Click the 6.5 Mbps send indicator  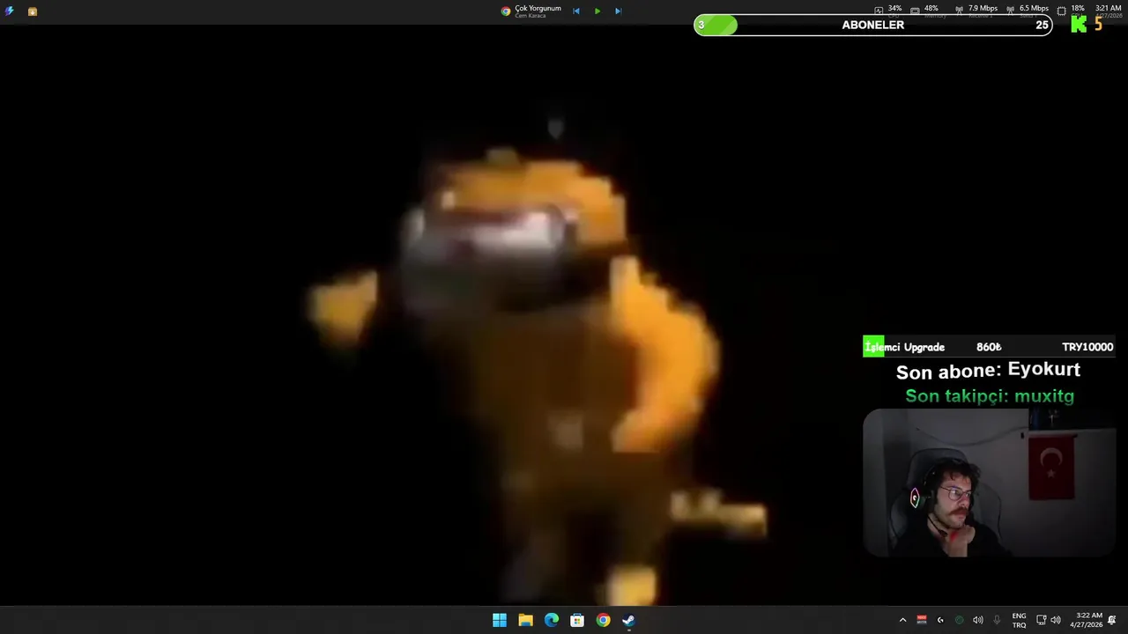click(x=1028, y=11)
